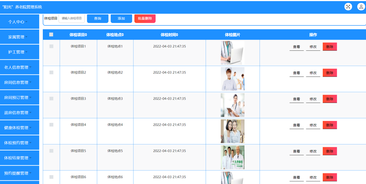Click the red 批量删除 button
The width and height of the screenshot is (366, 184).
coord(145,19)
